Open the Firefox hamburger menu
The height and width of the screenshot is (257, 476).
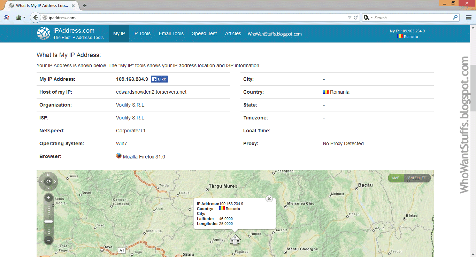coord(469,17)
